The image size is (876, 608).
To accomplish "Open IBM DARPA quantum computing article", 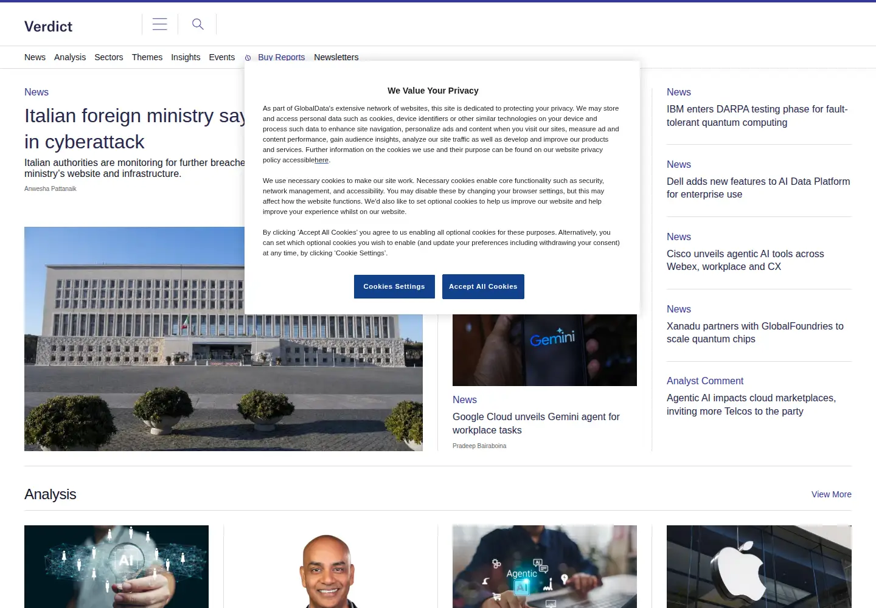I will pos(757,116).
